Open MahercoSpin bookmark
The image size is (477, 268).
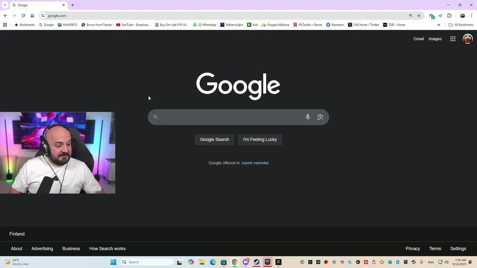click(x=232, y=25)
